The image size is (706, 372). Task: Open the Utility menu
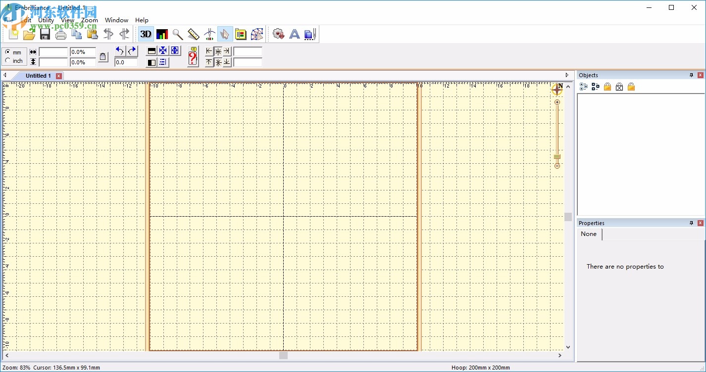point(46,20)
